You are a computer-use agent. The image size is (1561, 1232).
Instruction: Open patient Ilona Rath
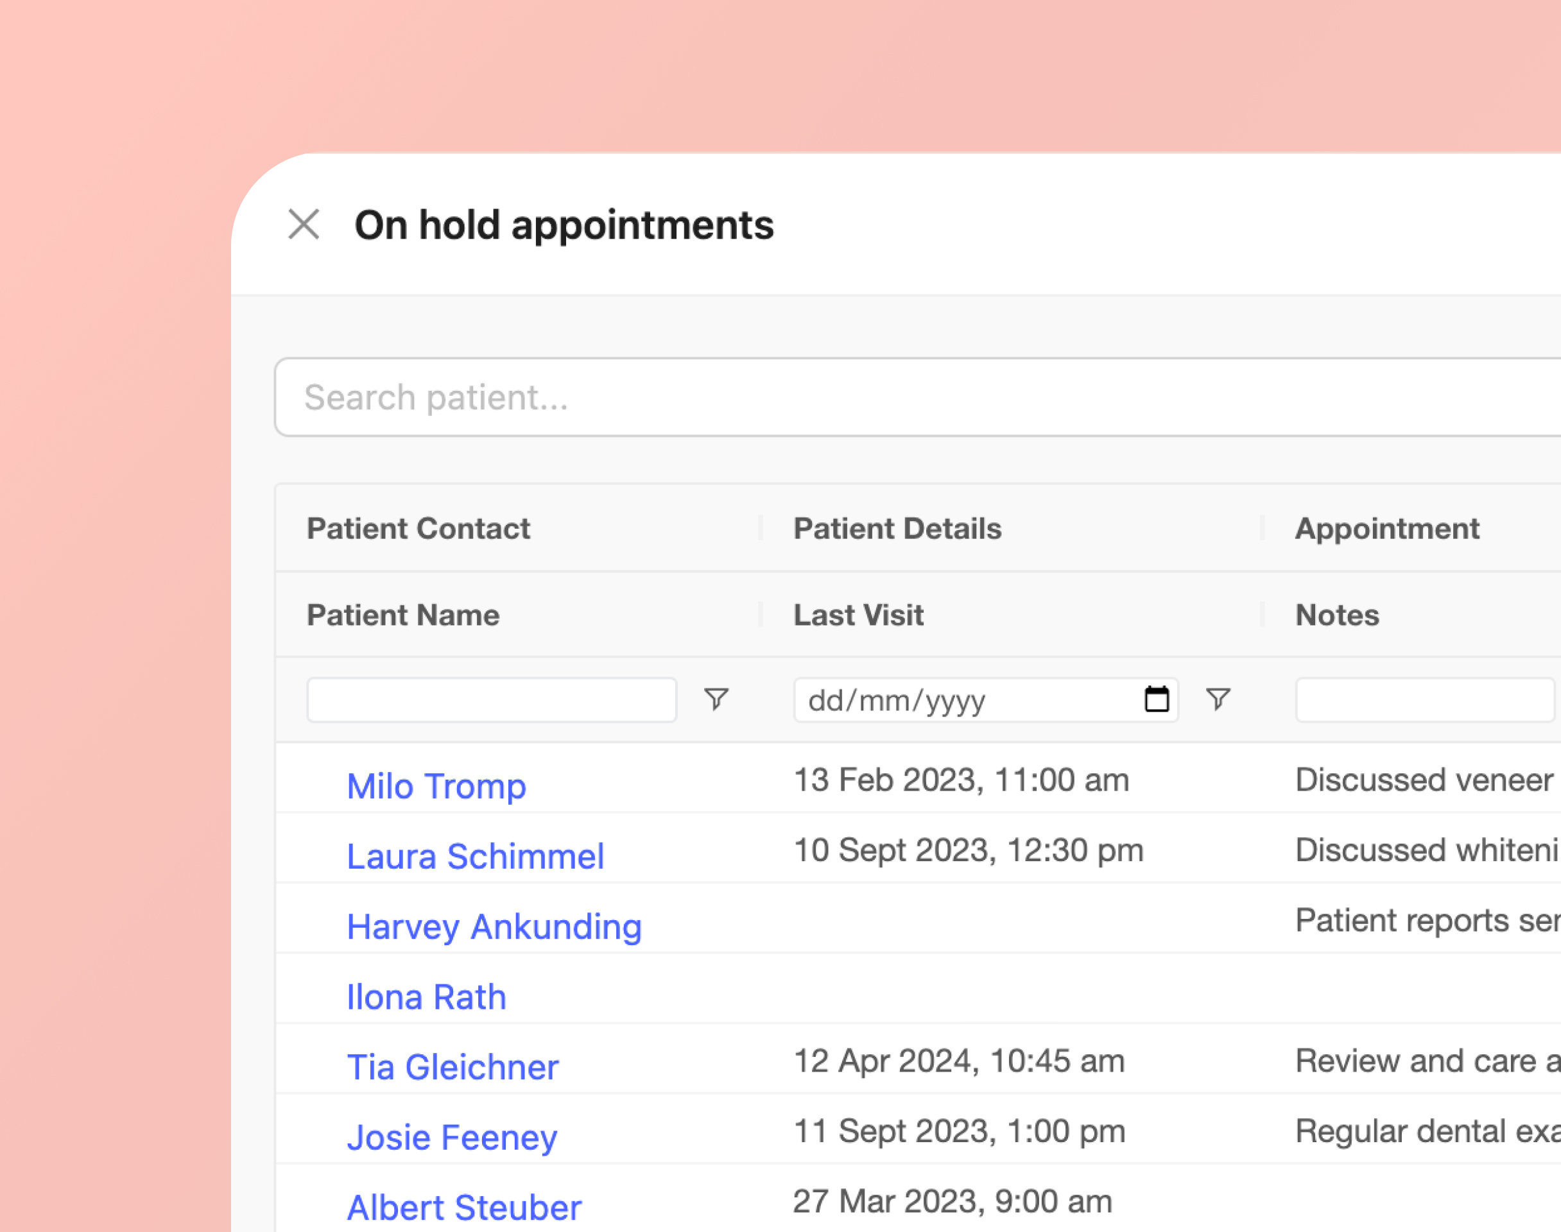tap(426, 997)
